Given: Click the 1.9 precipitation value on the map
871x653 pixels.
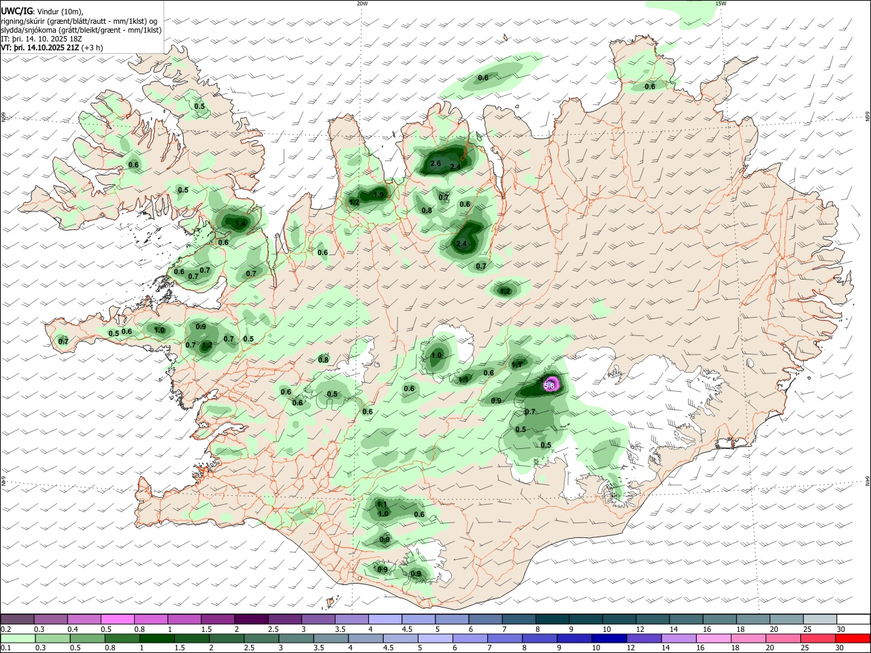Looking at the screenshot, I should tap(379, 195).
